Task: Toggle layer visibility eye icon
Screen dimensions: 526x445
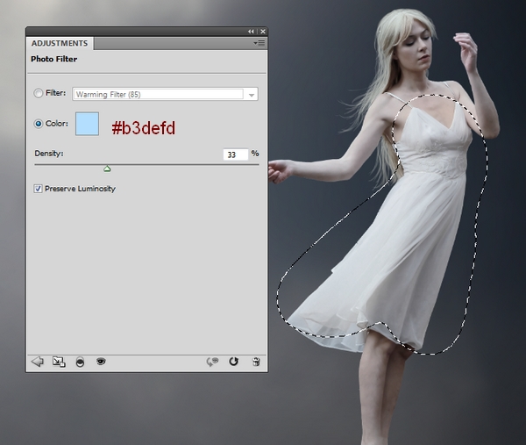Action: 101,361
